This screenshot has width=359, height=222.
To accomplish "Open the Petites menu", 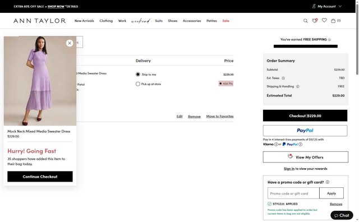I will (211, 21).
